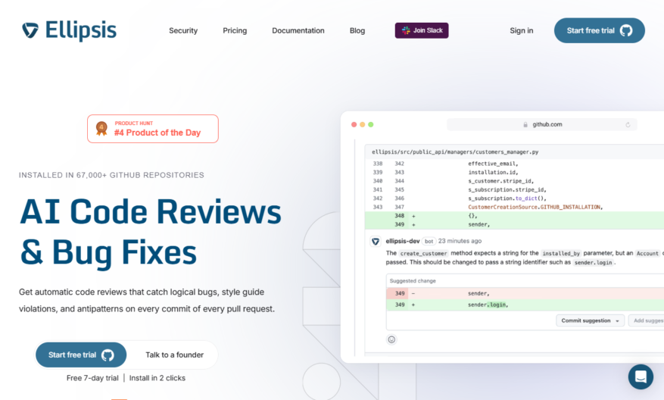Click the removed line 349 'sender,'
The height and width of the screenshot is (400, 664).
tap(525, 293)
